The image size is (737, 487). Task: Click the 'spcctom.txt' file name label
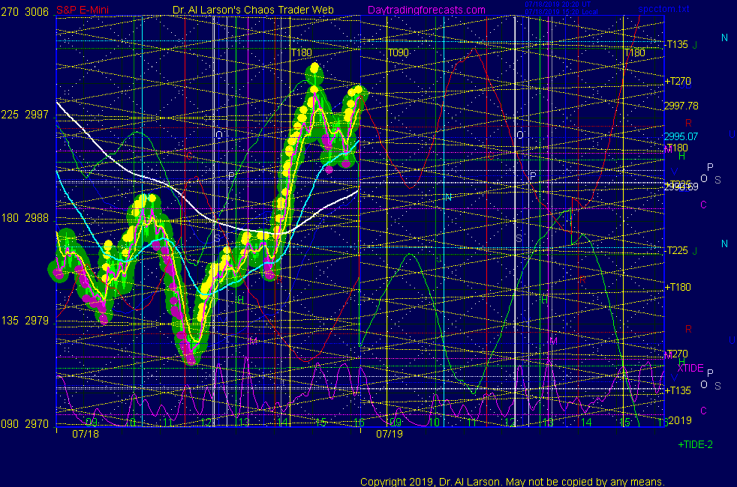click(x=663, y=8)
